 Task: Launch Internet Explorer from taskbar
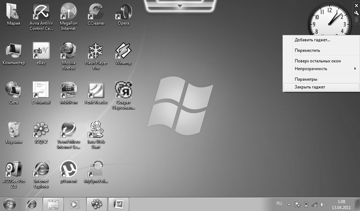pos(31,204)
